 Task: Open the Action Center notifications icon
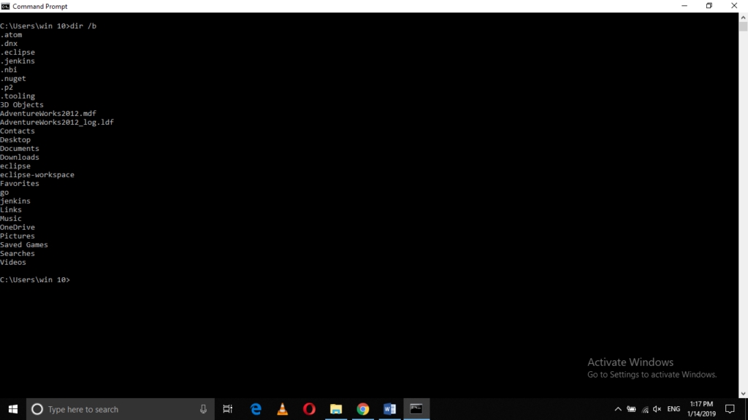click(729, 409)
